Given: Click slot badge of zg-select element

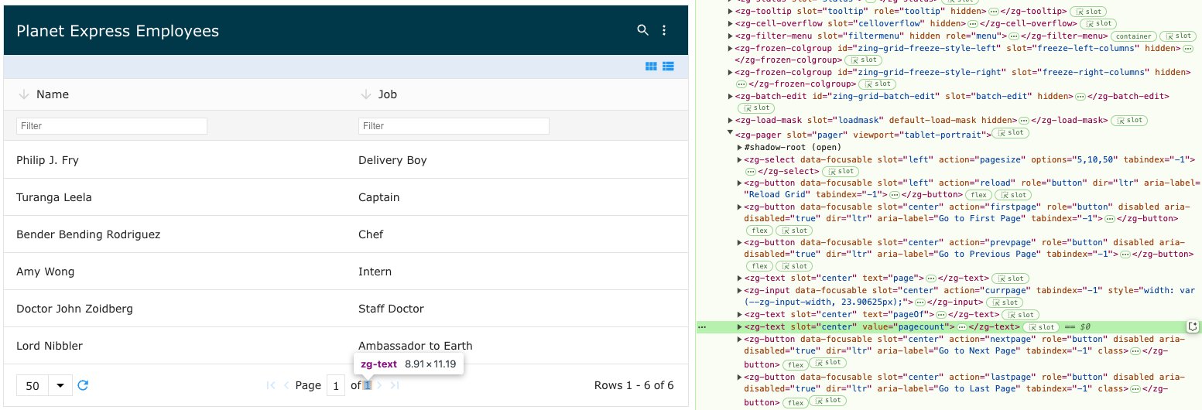Looking at the screenshot, I should coord(840,171).
